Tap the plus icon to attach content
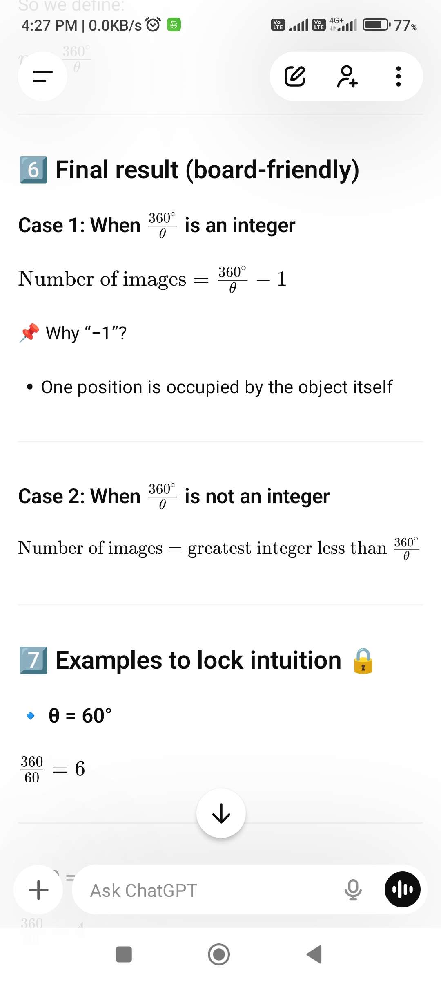Viewport: 441px width, 981px height. click(x=38, y=890)
